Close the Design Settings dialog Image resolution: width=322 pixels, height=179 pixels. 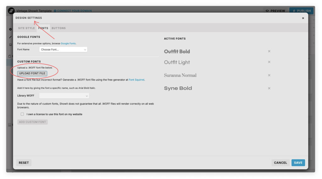[303, 18]
